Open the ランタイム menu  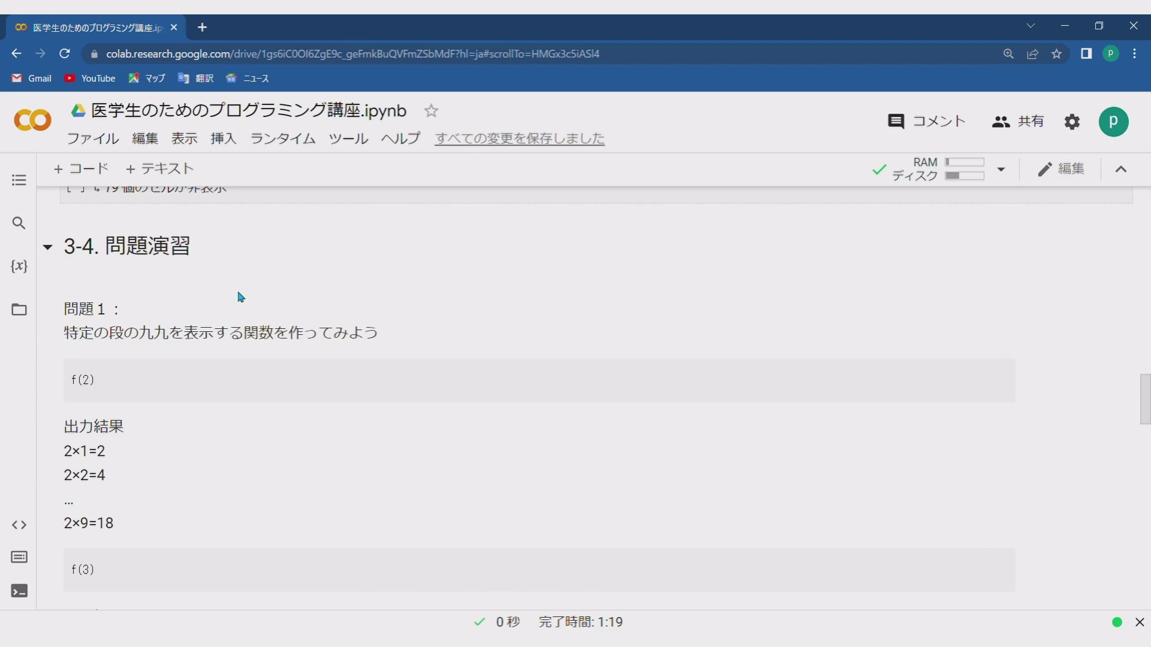[282, 139]
